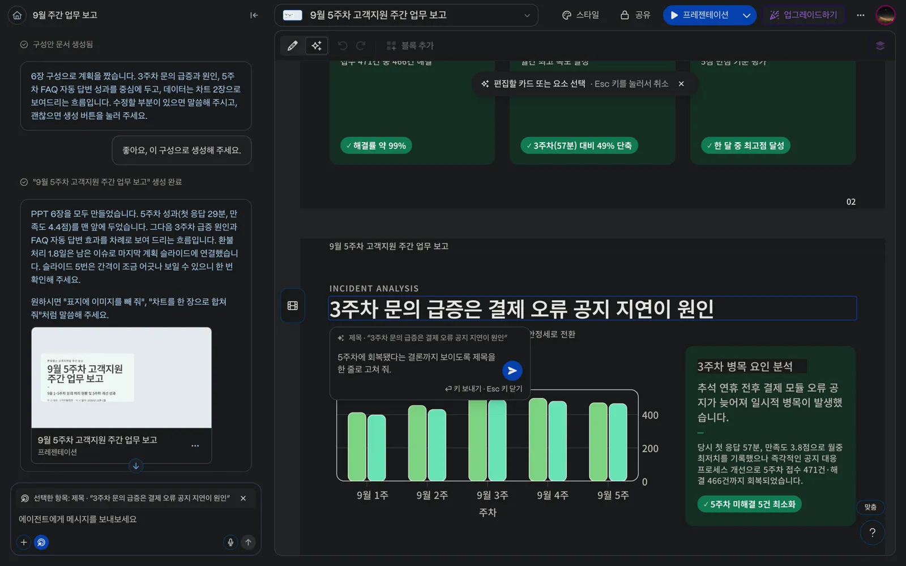Select the 5주차 미해결 5건 최소화 badge

749,504
